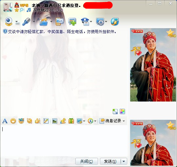The image size is (177, 167).
Task: Open the music sharing icon
Action: point(63,121)
